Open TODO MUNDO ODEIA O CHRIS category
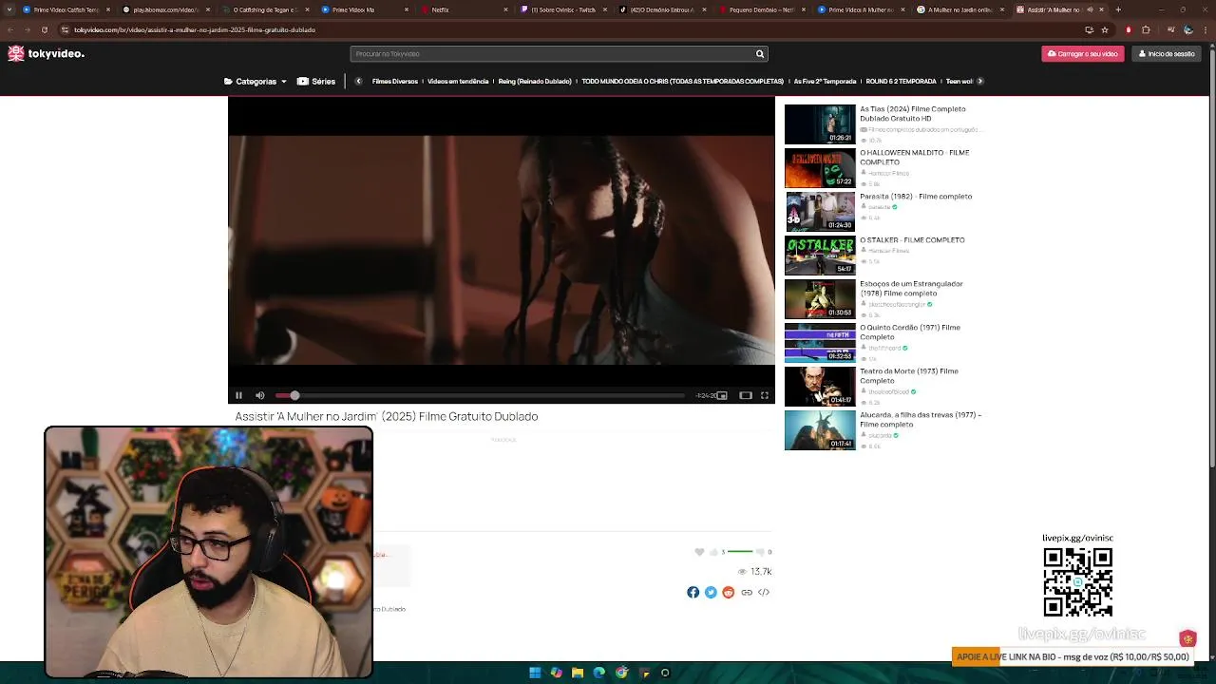Image resolution: width=1216 pixels, height=684 pixels. pos(682,82)
